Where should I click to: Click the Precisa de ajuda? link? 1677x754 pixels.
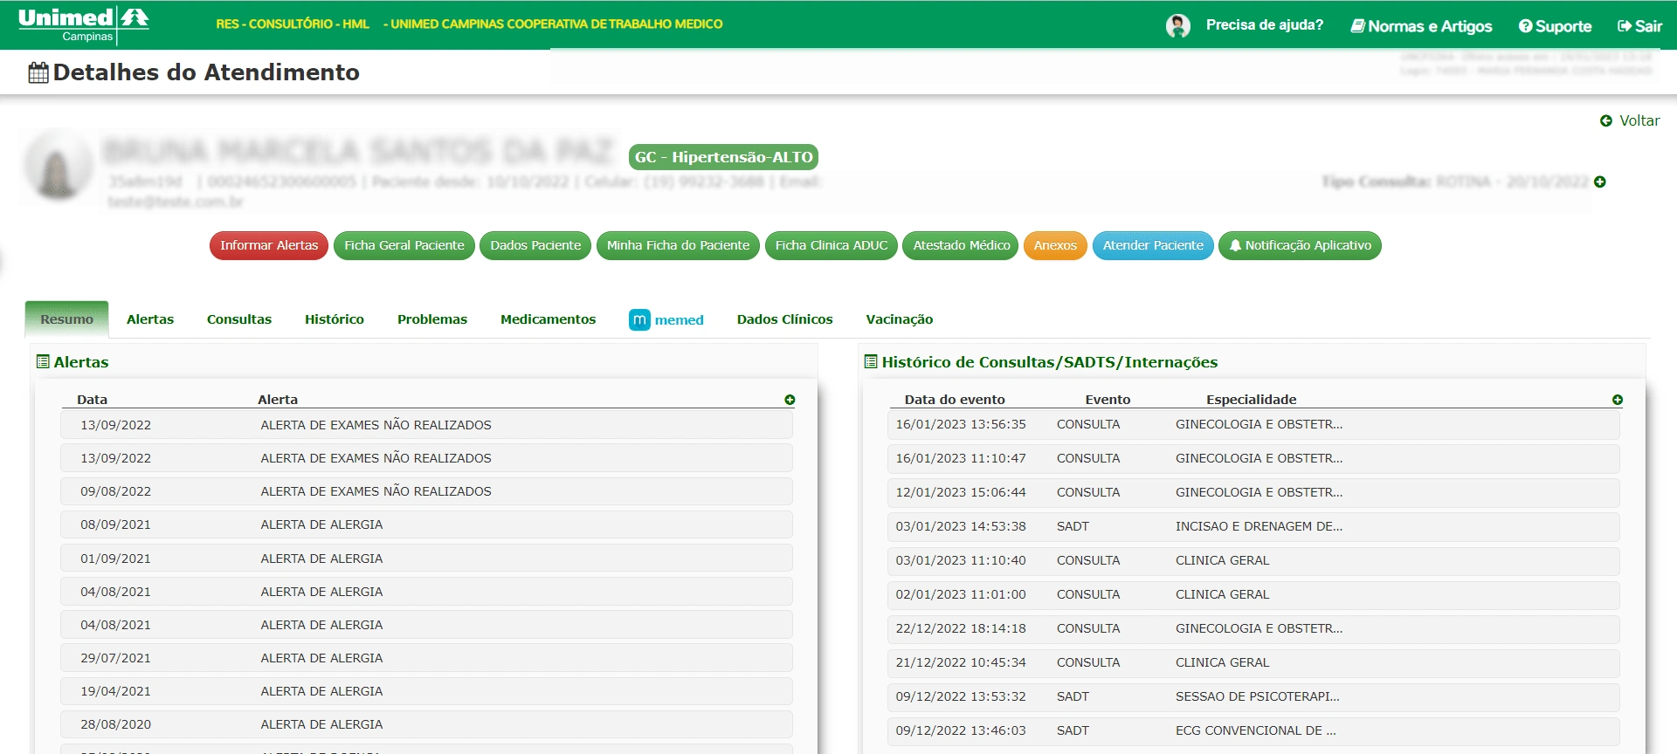point(1264,25)
